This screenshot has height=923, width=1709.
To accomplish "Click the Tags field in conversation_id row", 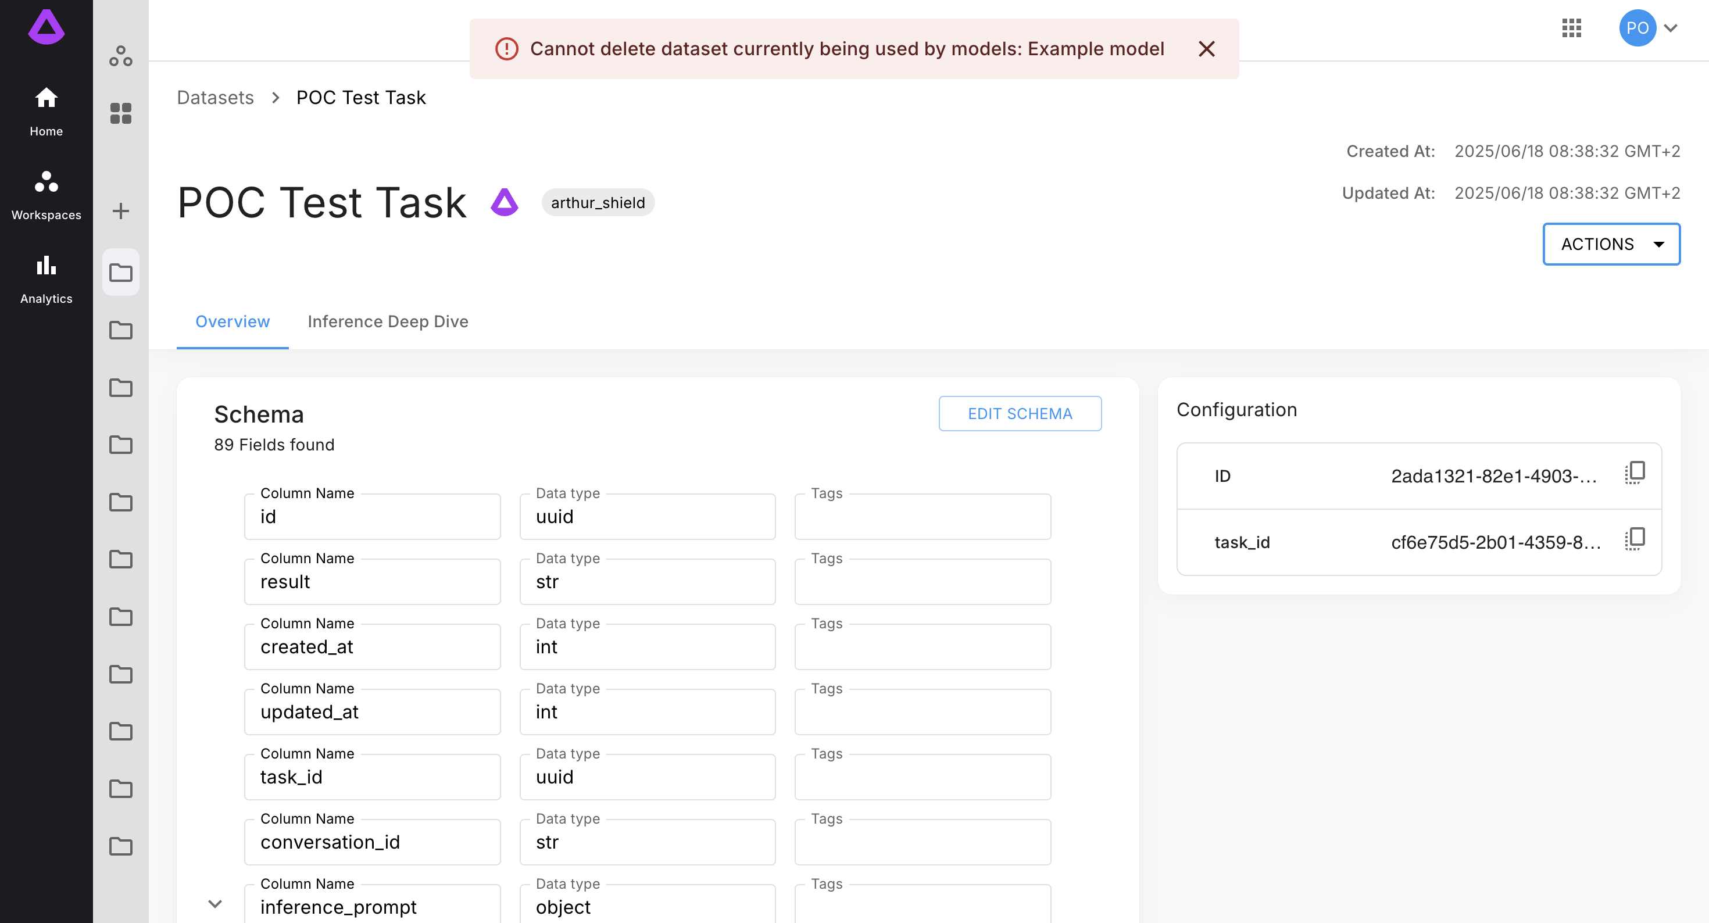I will [x=923, y=842].
